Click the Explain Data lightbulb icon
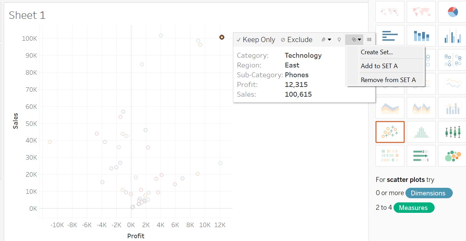This screenshot has height=241, width=466. 339,40
